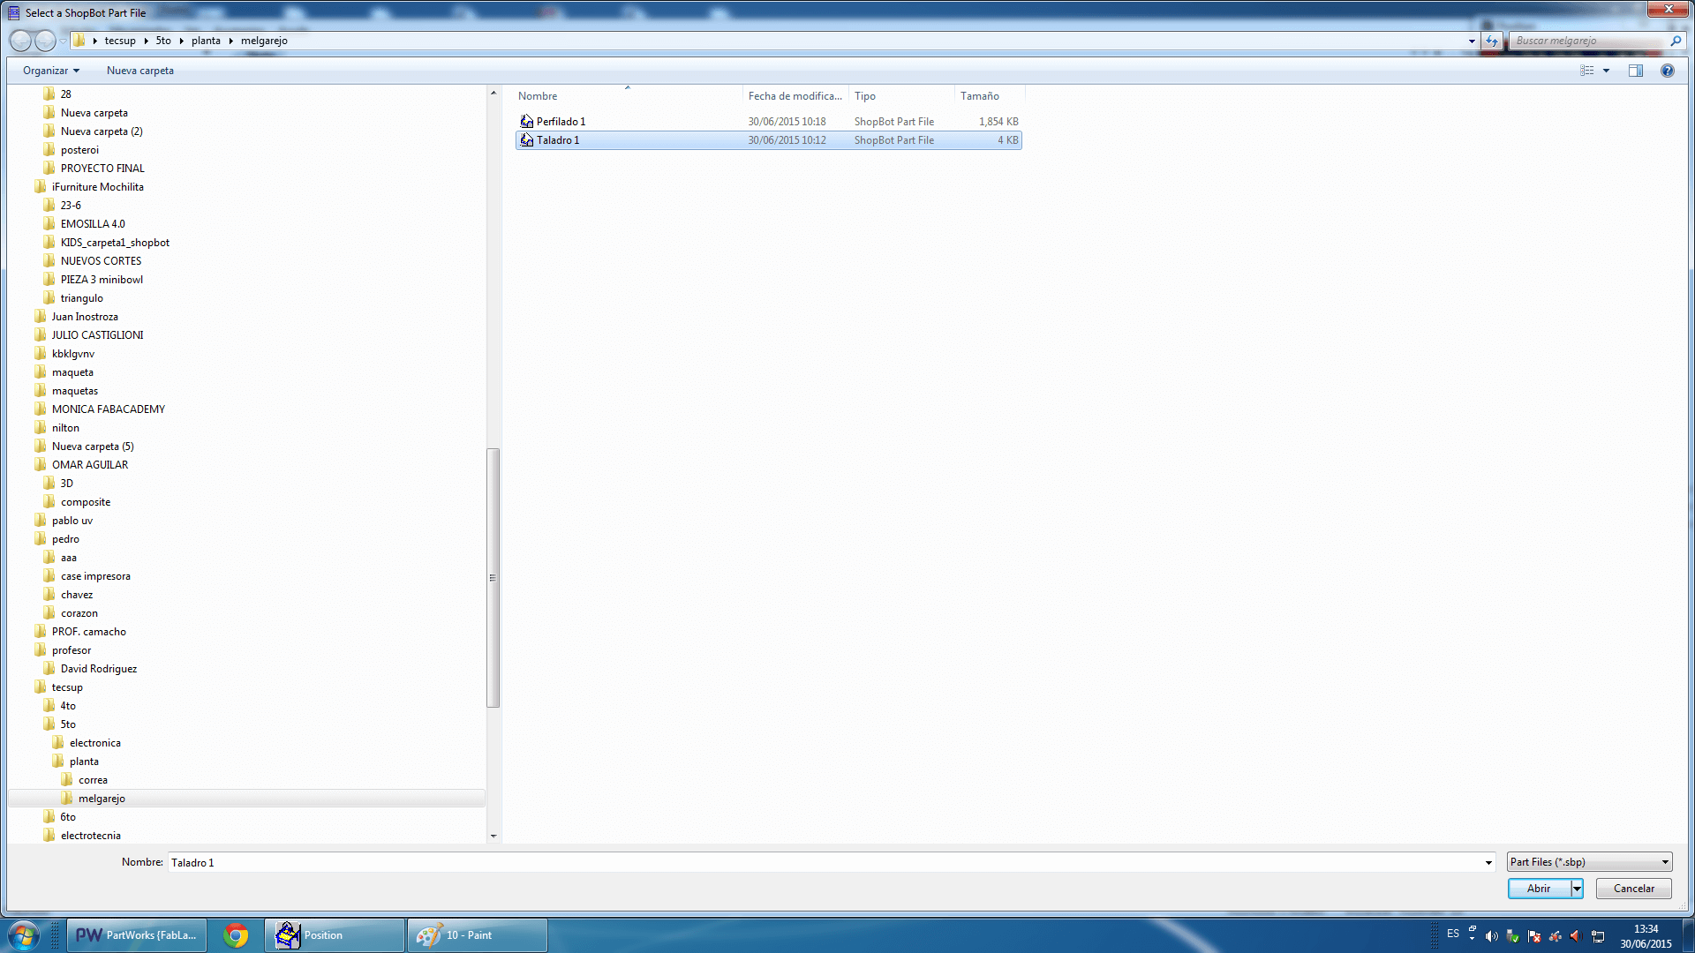This screenshot has width=1695, height=953.
Task: Open the view options dropdown arrow
Action: click(1606, 71)
